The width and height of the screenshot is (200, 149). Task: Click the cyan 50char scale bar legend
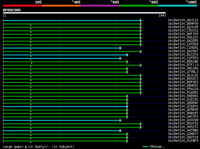pos(145,146)
